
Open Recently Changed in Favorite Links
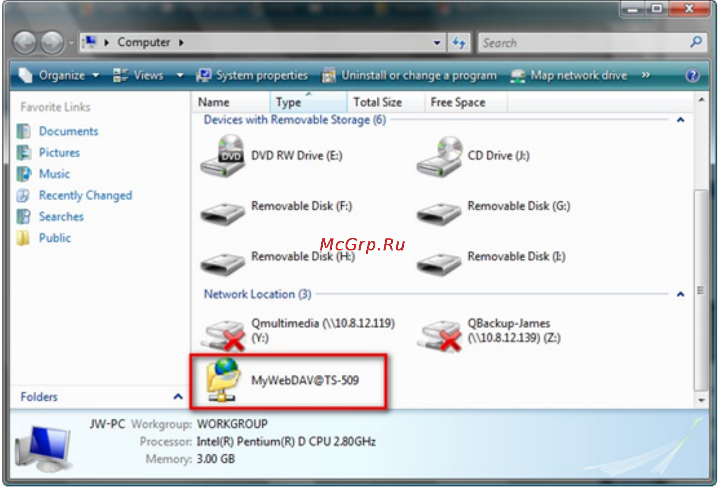coord(85,195)
